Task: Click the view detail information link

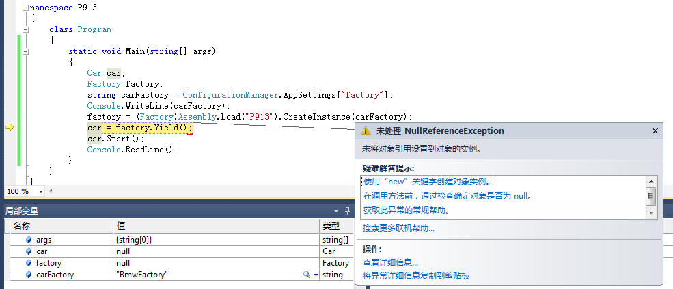Action: point(390,262)
